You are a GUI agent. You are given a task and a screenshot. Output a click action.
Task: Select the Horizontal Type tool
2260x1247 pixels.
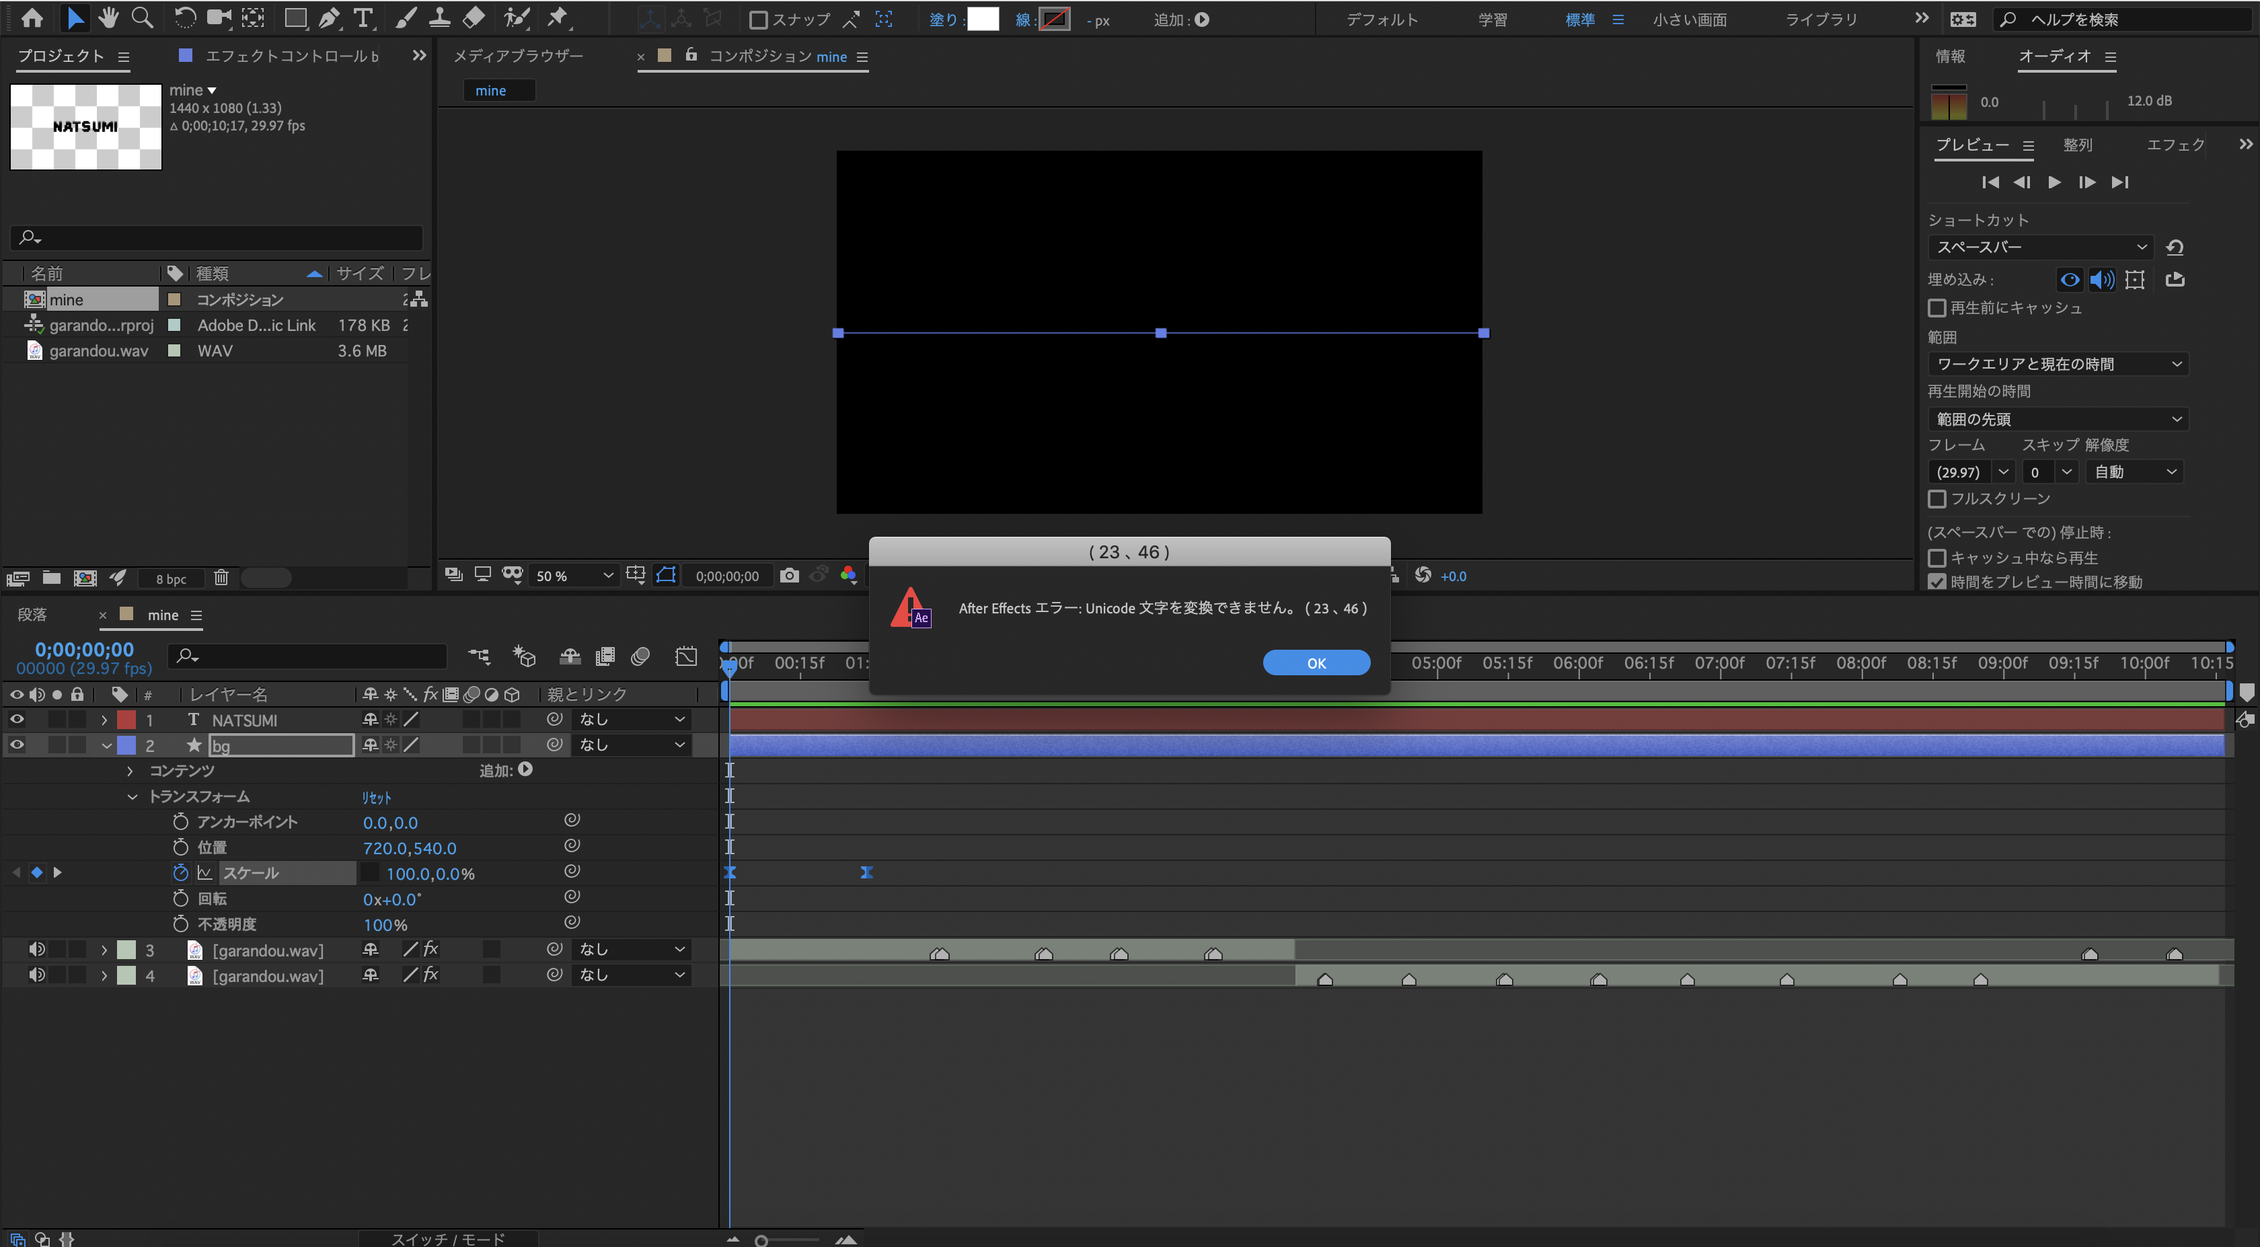click(x=363, y=18)
